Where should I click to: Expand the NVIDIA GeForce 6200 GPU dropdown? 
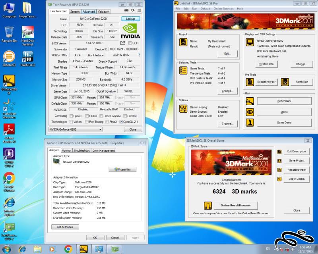100,129
